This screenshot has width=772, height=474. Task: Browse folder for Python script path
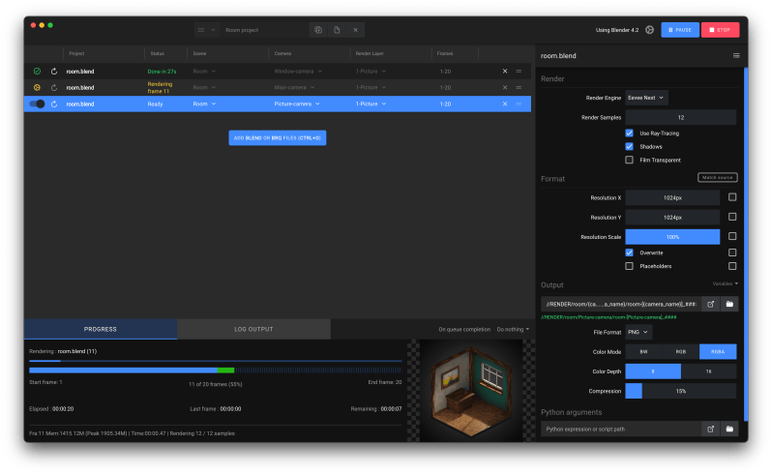[729, 430]
